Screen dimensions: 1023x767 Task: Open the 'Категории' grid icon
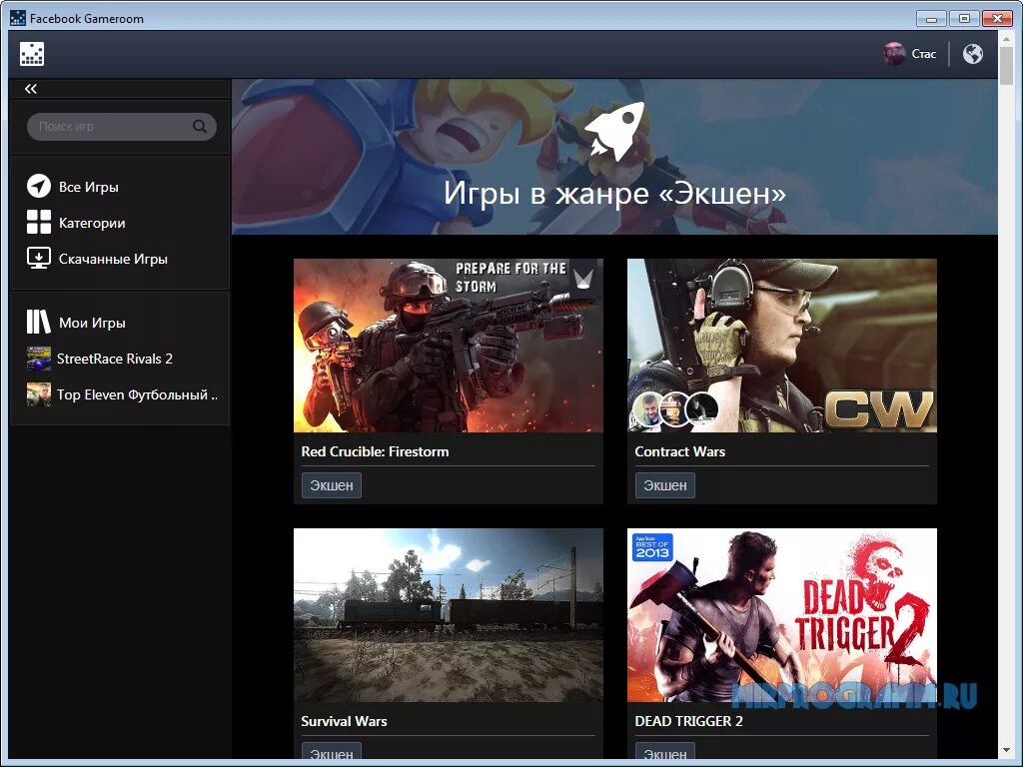[x=39, y=222]
